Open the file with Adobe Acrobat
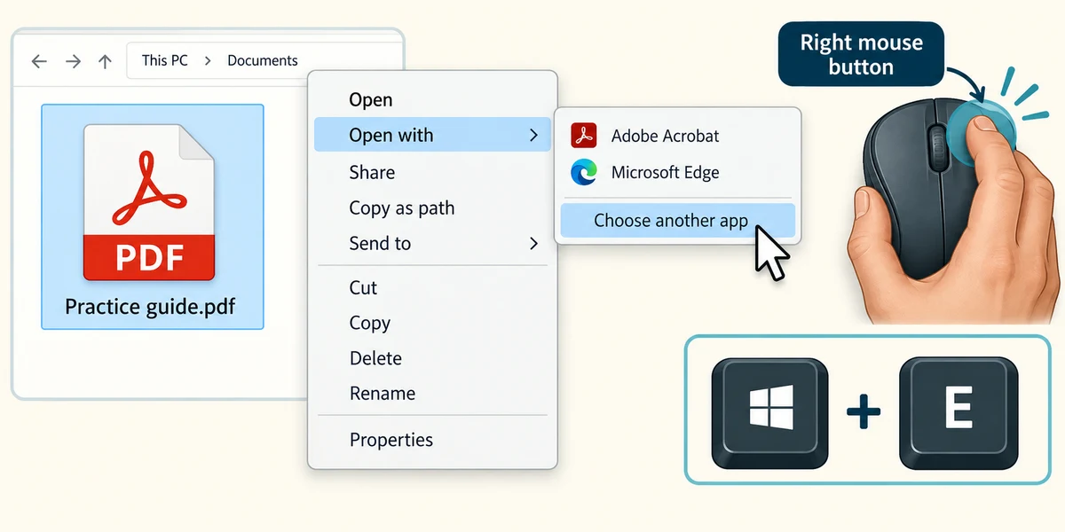Screen dimensions: 1065x532 coord(678,136)
